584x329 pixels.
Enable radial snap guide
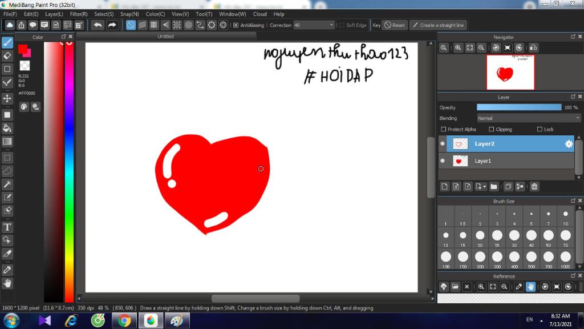pos(177,25)
